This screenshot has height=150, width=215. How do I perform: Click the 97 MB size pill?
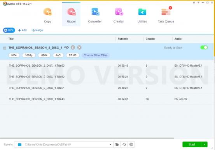tap(73, 55)
